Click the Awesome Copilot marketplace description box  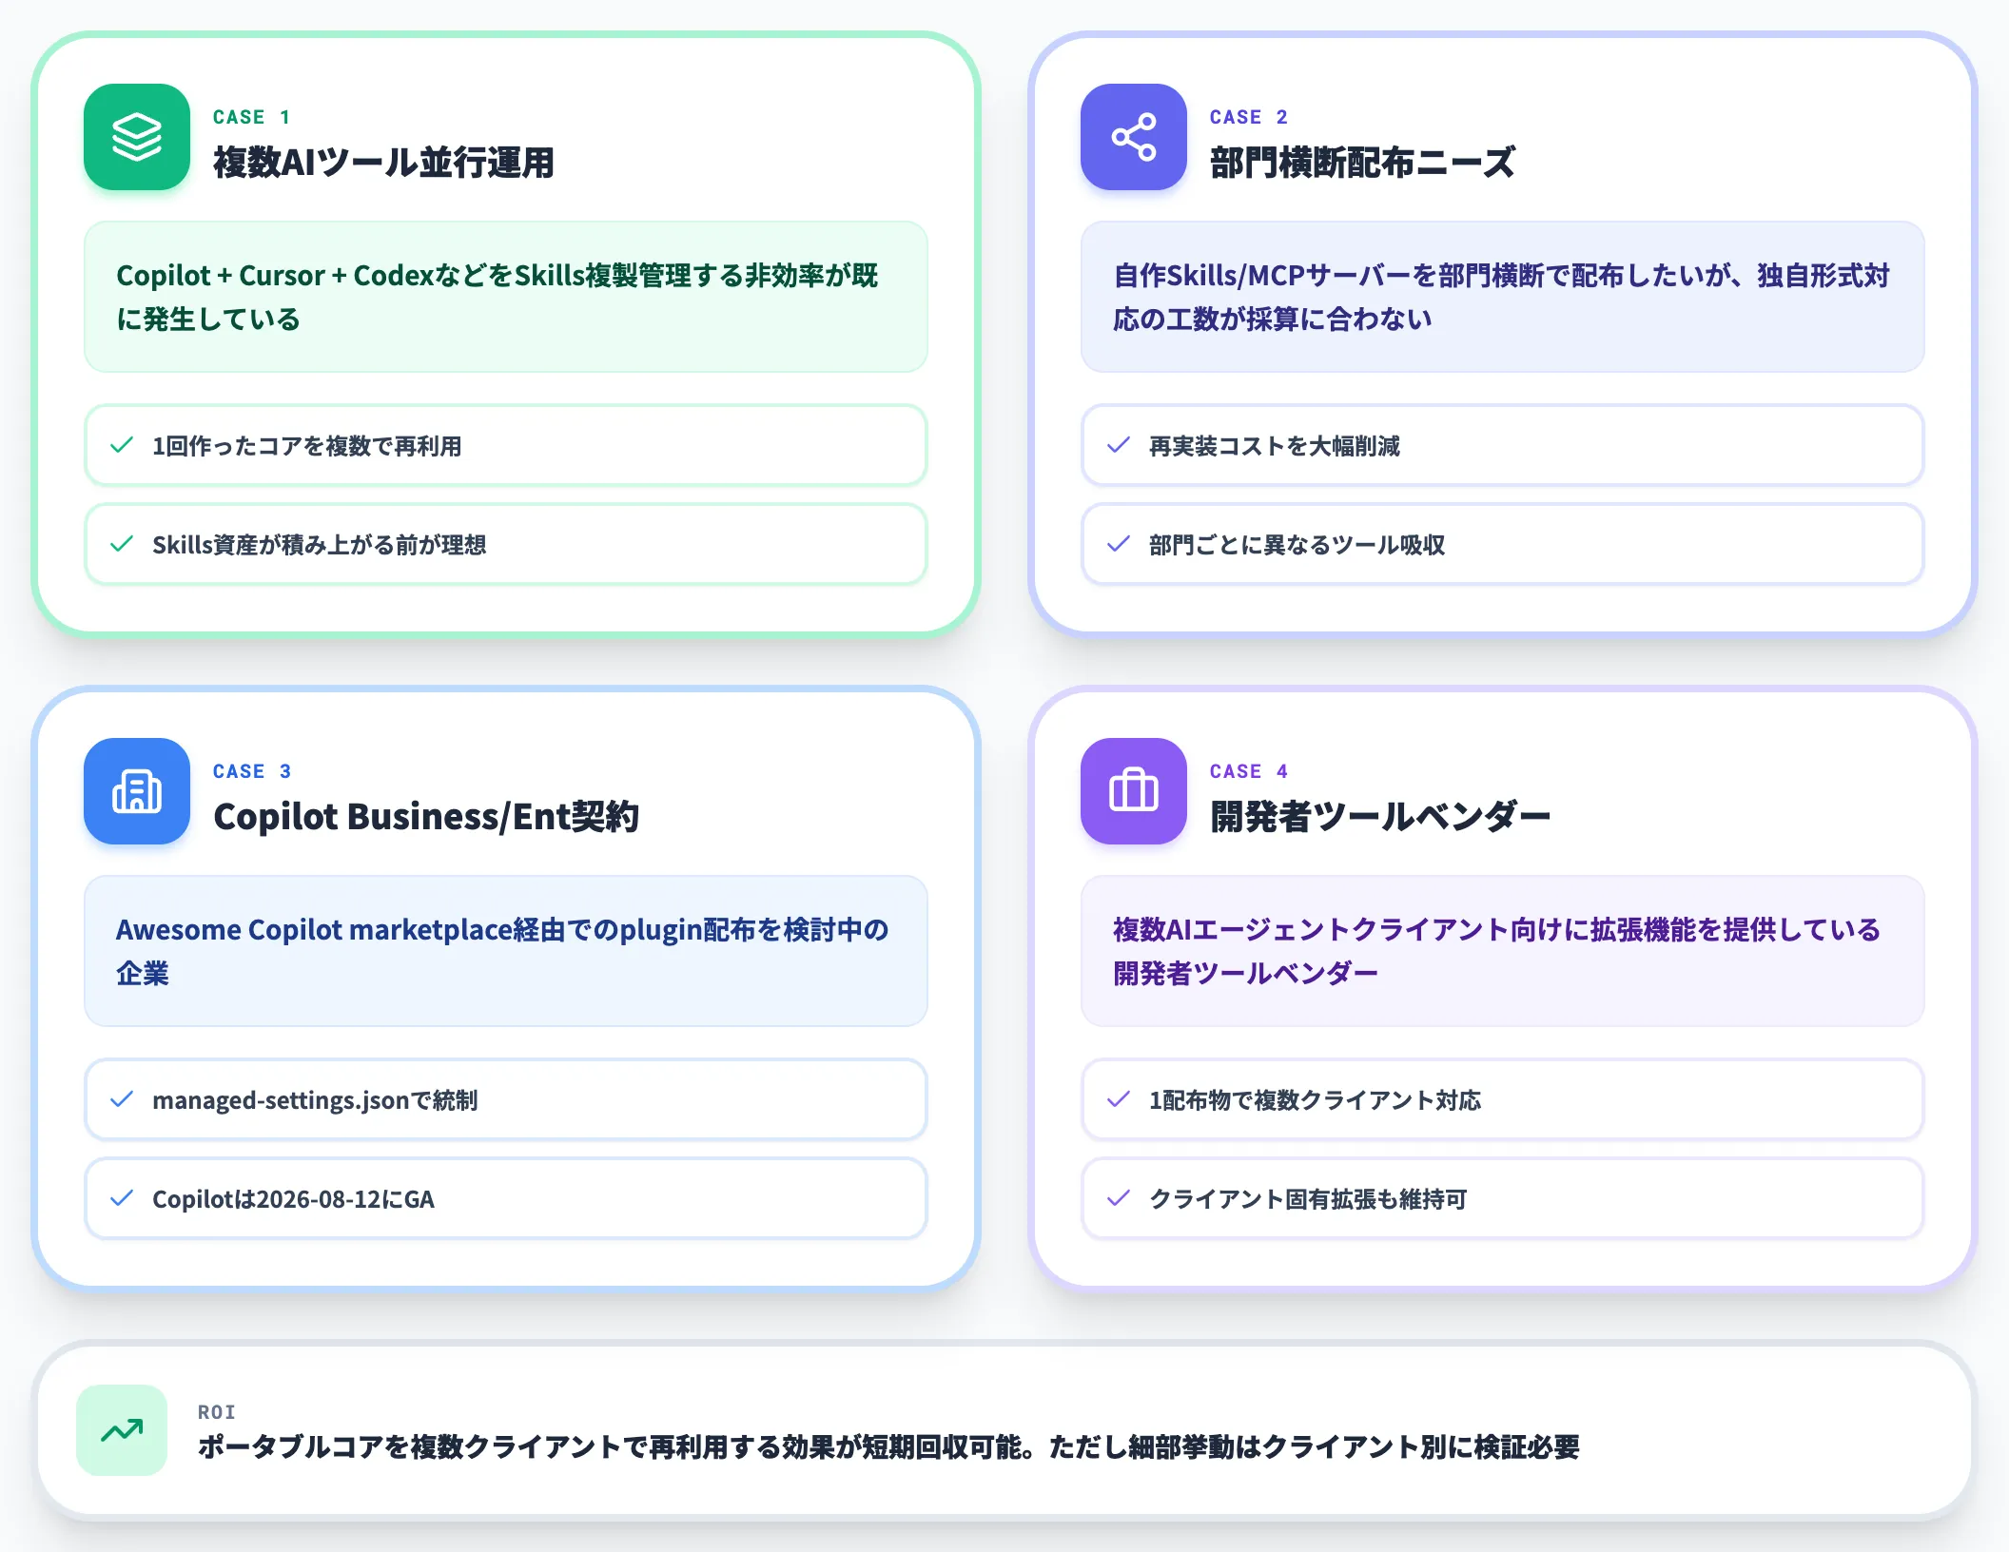[506, 951]
